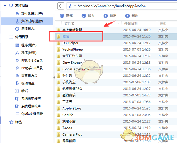Viewport: 177px width, 143px height.
Task: Open 程序(用户) directory
Action: tap(29, 45)
